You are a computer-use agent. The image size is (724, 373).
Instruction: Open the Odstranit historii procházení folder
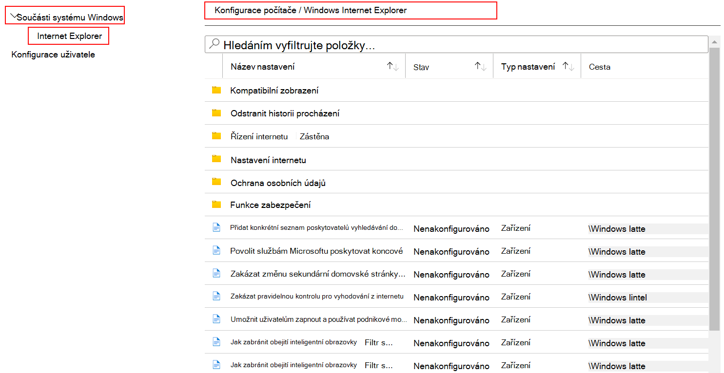click(x=285, y=113)
